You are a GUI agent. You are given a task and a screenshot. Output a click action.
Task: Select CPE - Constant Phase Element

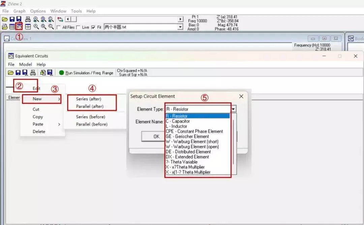194,131
